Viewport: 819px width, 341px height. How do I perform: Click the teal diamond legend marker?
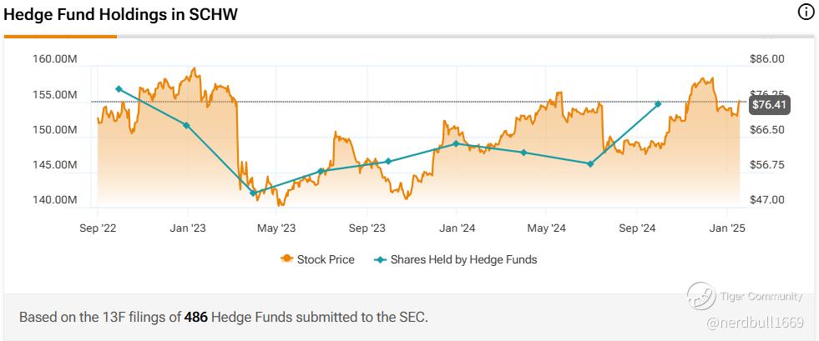(x=381, y=259)
